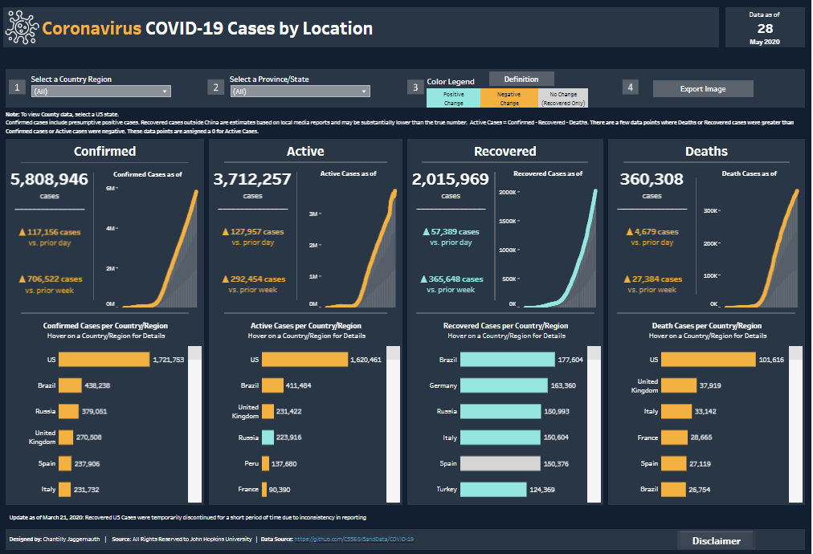Click United Kingdom bar under Death Cases
The image size is (813, 554).
[x=677, y=385]
